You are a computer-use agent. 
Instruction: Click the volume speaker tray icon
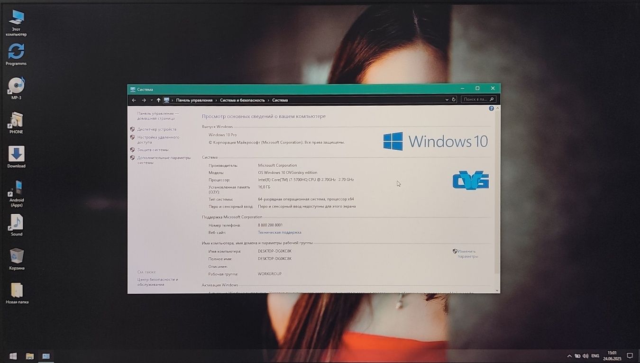[x=585, y=356]
